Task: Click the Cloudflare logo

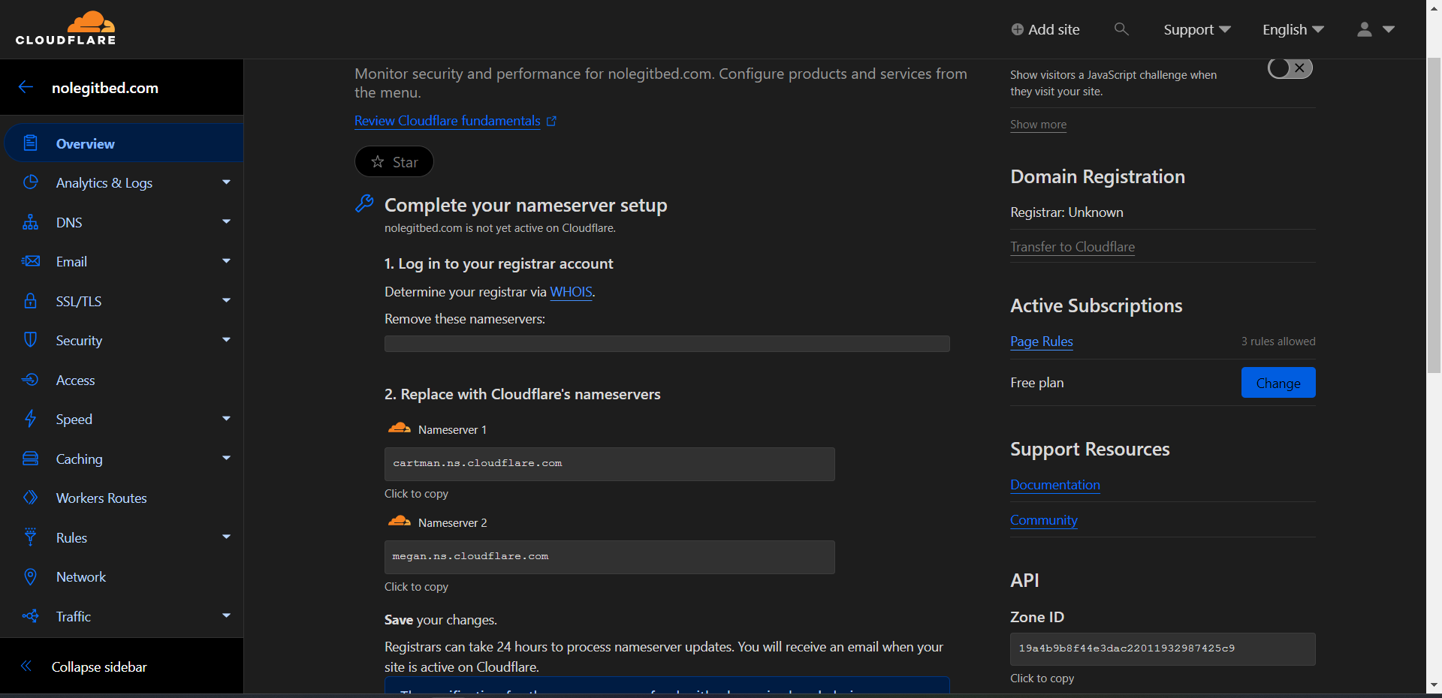Action: pos(66,29)
